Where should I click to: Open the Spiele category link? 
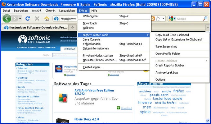pyautogui.click(x=21, y=87)
